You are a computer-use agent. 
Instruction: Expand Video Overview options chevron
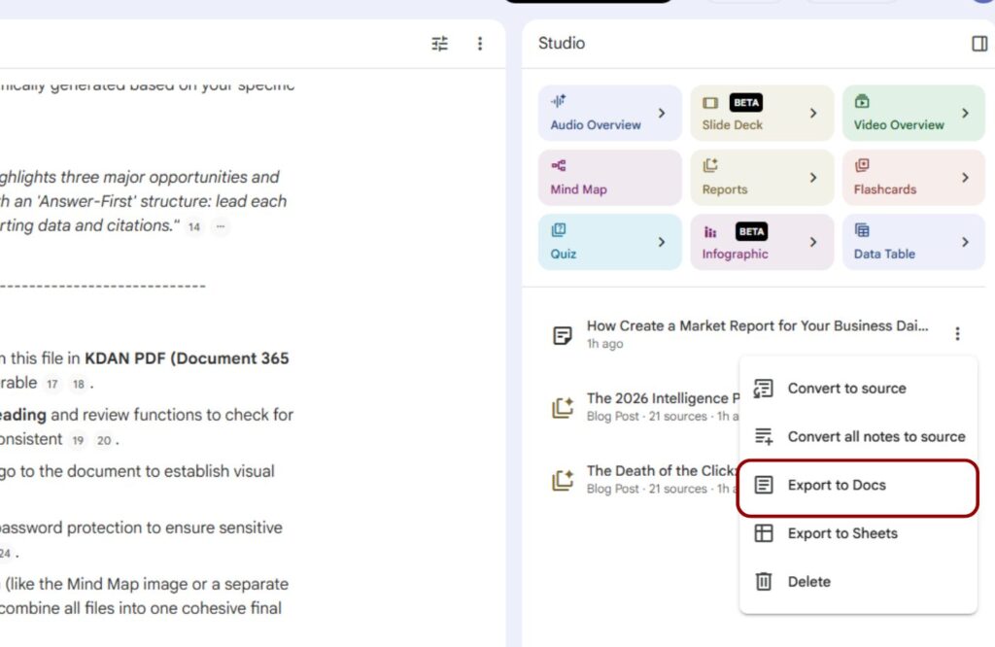965,114
